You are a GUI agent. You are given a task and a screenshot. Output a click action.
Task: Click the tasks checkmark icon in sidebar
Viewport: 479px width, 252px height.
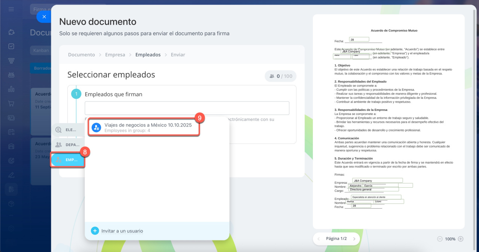point(11,46)
